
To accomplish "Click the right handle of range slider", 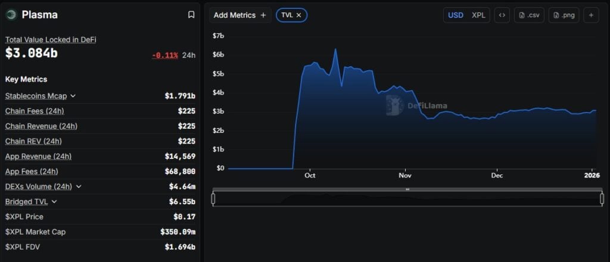I will [602, 199].
